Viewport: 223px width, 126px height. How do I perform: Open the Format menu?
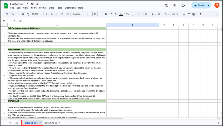[43, 8]
